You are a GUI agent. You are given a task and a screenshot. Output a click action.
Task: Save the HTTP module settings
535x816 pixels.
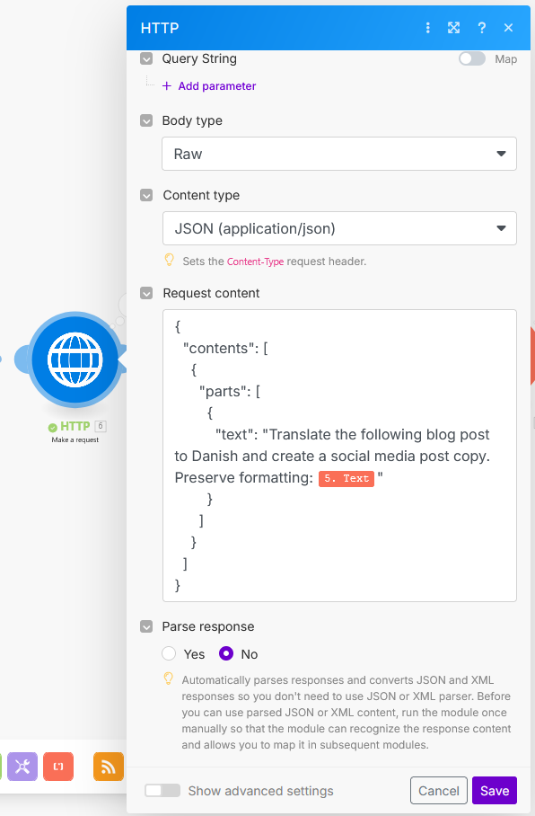pos(494,791)
